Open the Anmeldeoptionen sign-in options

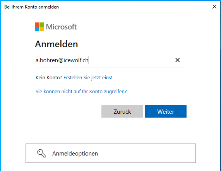pyautogui.click(x=111, y=153)
